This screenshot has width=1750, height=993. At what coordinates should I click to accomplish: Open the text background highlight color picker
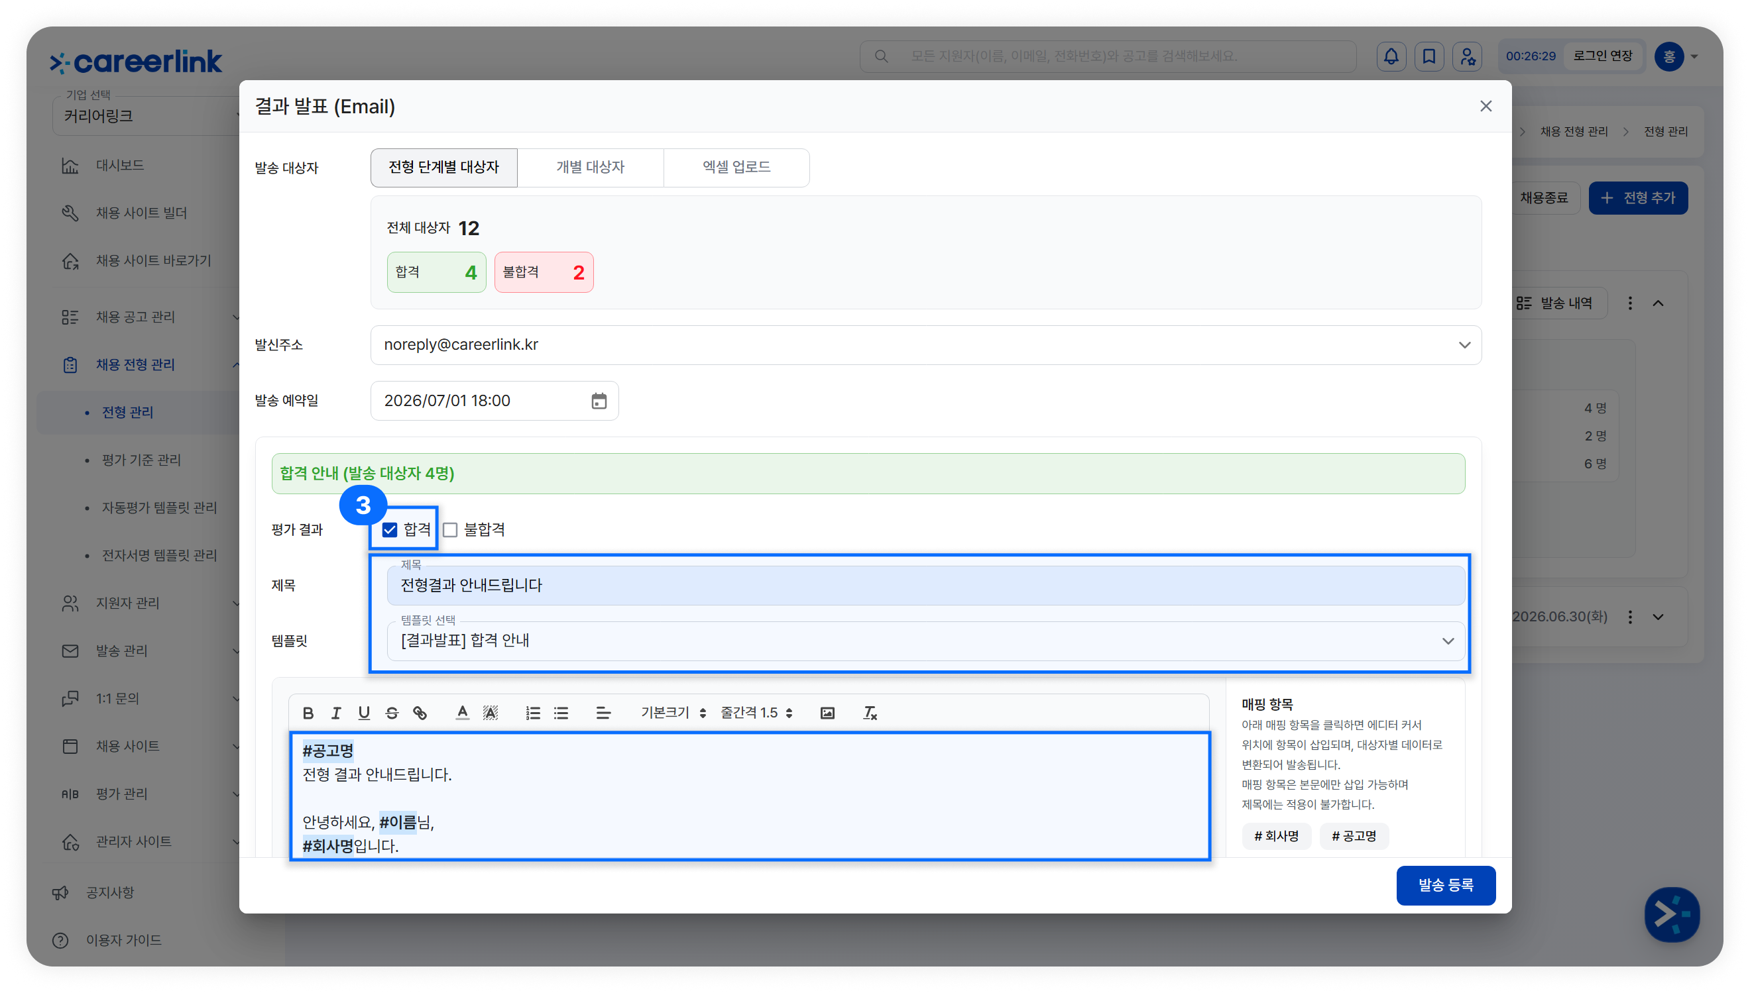(491, 713)
